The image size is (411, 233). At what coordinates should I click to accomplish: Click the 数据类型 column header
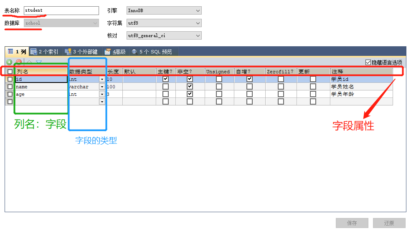click(87, 72)
